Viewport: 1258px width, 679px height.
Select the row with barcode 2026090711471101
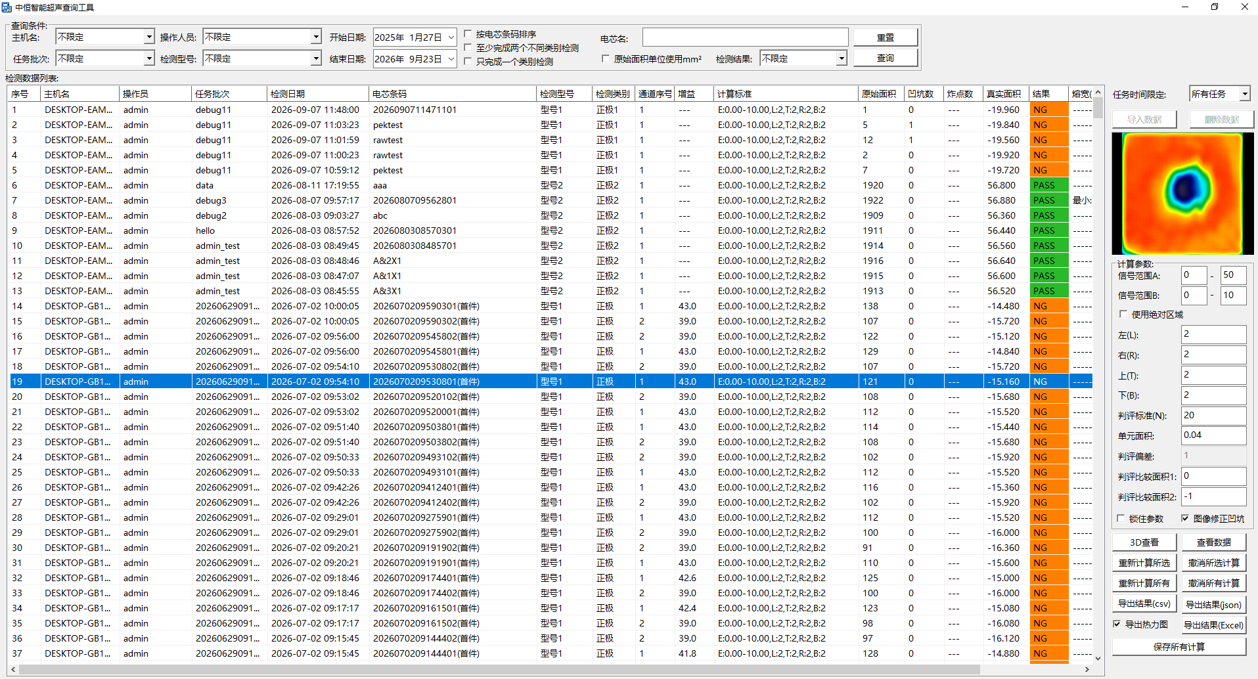point(550,110)
